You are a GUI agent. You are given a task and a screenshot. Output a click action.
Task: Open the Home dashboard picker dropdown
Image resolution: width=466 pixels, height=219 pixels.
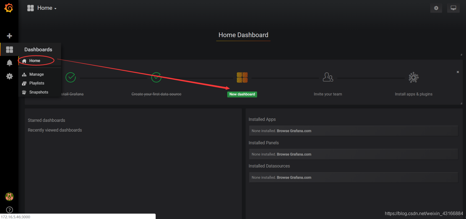(42, 8)
